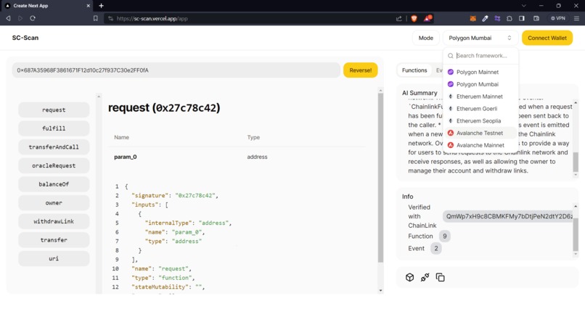The height and width of the screenshot is (309, 585).
Task: Select the request function
Action: click(54, 110)
